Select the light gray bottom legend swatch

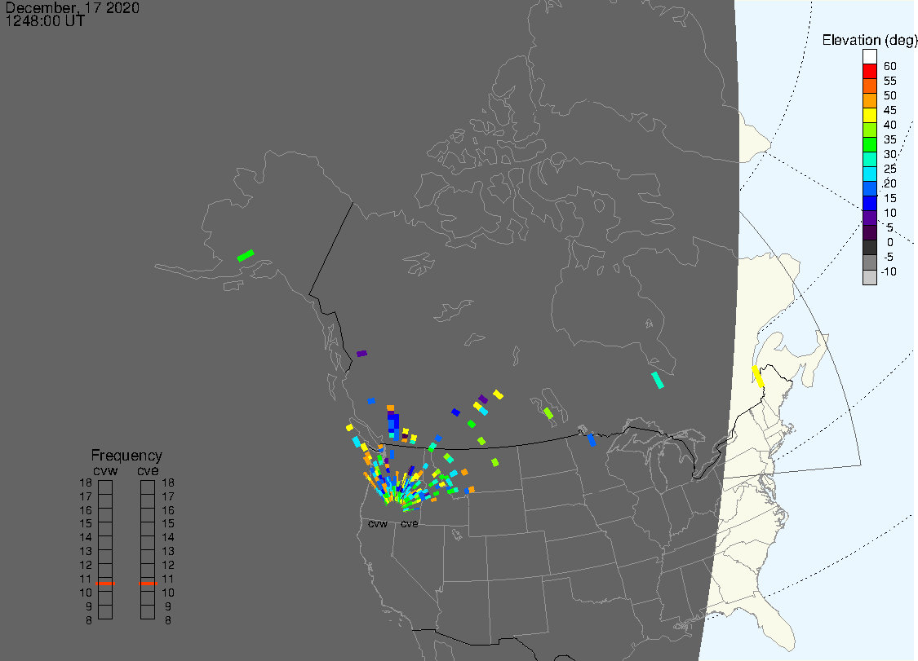pyautogui.click(x=869, y=277)
